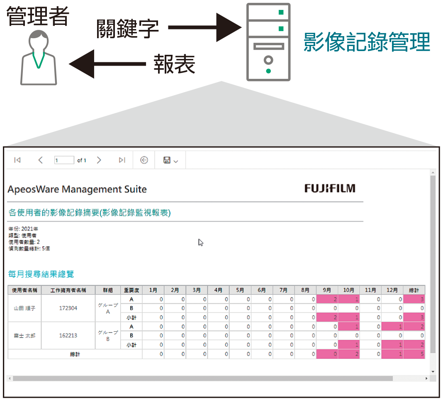Click the vertical scrollbar thumb
The image size is (443, 401).
(x=433, y=264)
